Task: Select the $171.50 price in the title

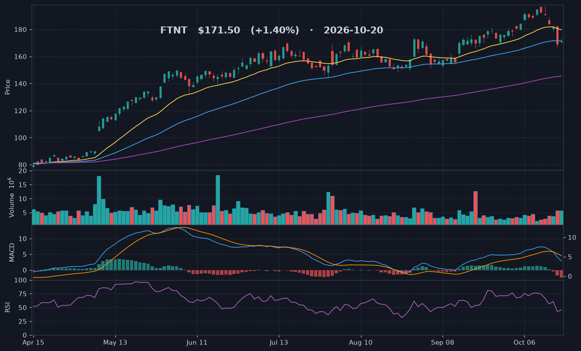Action: pos(219,31)
